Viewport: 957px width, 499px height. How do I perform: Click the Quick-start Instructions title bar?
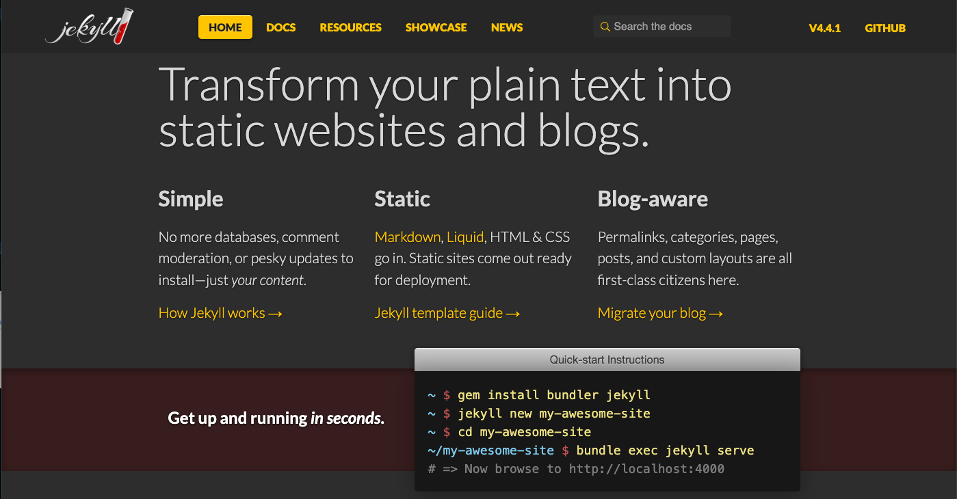(x=607, y=360)
